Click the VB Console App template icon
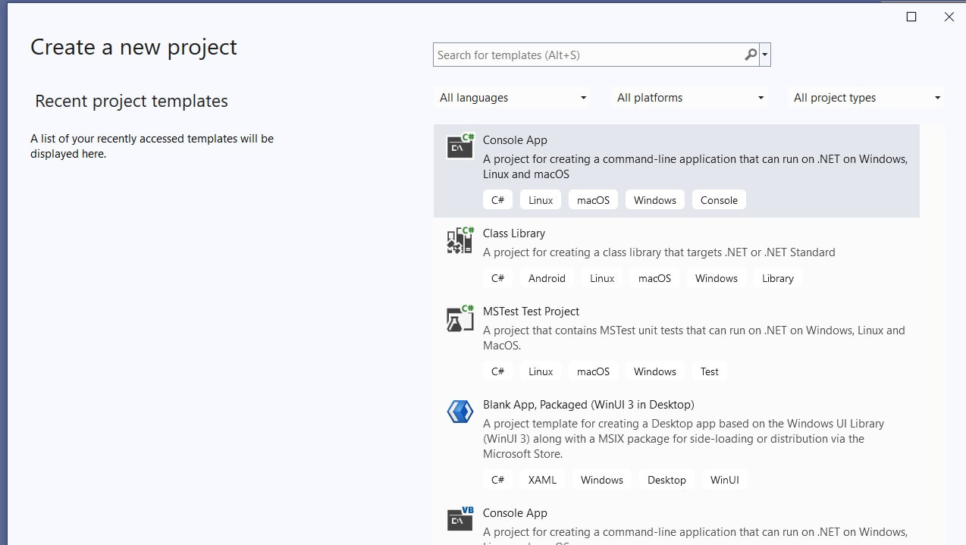This screenshot has width=966, height=545. (459, 519)
